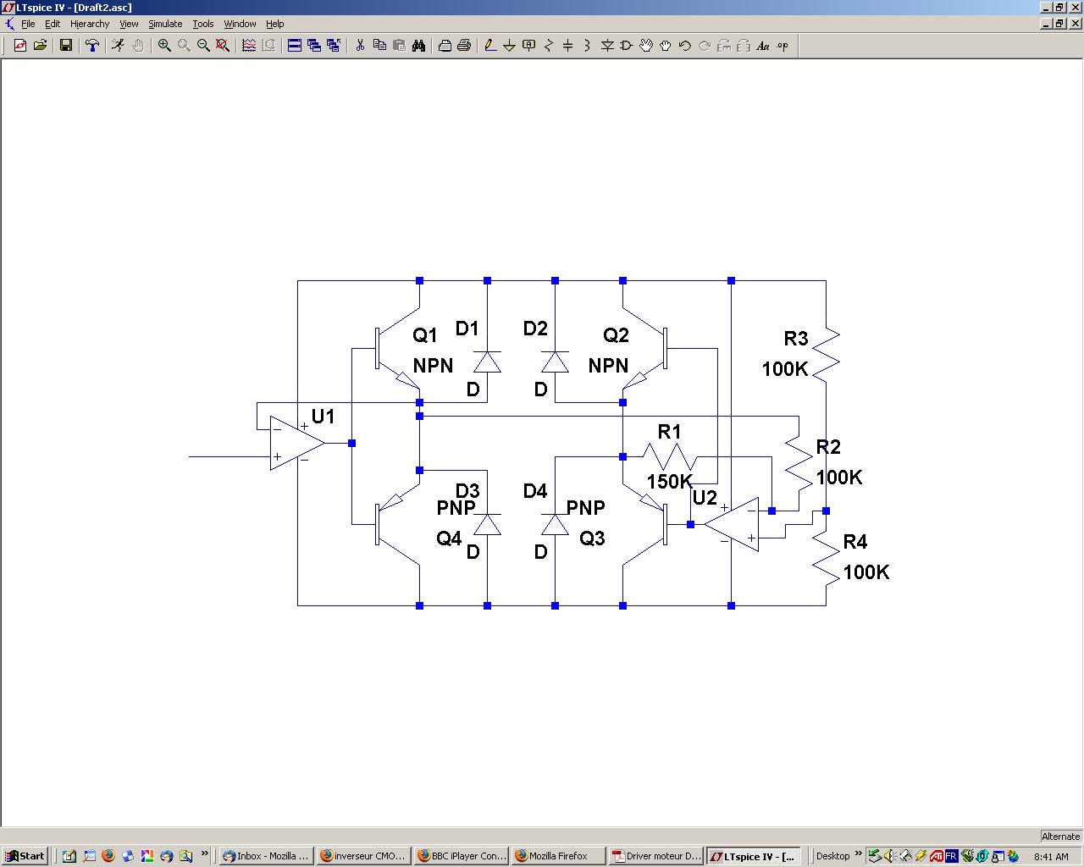Image resolution: width=1084 pixels, height=867 pixels.
Task: Click the Q1 transistor label
Action: point(425,335)
